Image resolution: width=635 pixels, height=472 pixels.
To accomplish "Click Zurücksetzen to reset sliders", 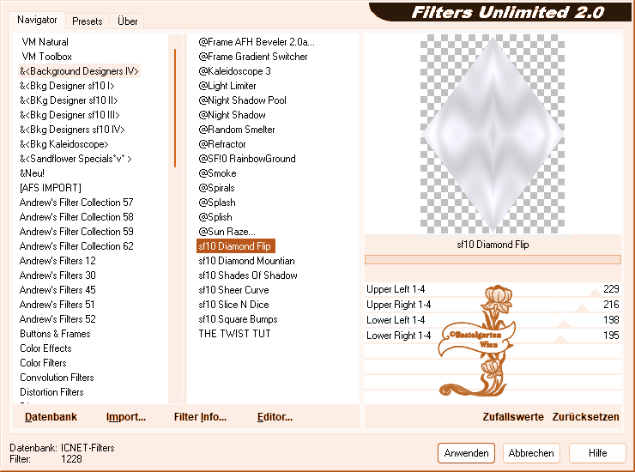I will click(x=585, y=417).
